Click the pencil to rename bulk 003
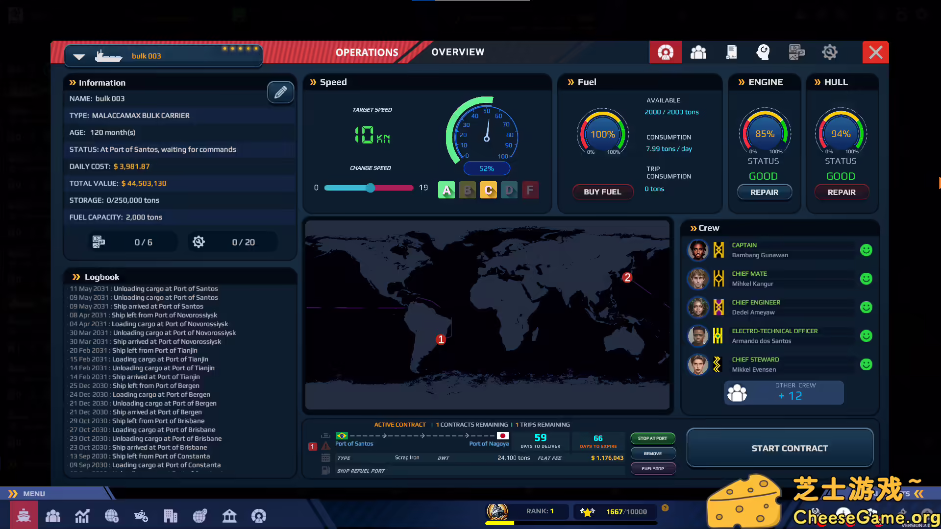The image size is (941, 529). click(x=280, y=92)
